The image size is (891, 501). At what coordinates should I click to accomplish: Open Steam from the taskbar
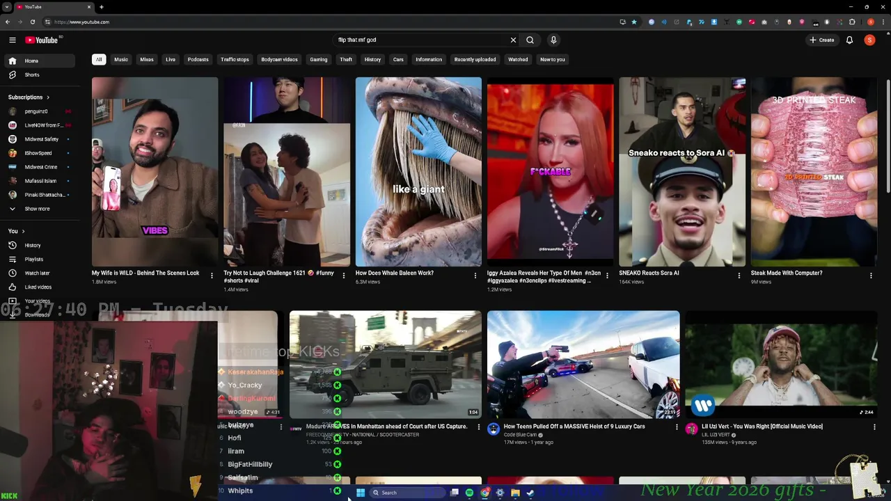point(530,493)
